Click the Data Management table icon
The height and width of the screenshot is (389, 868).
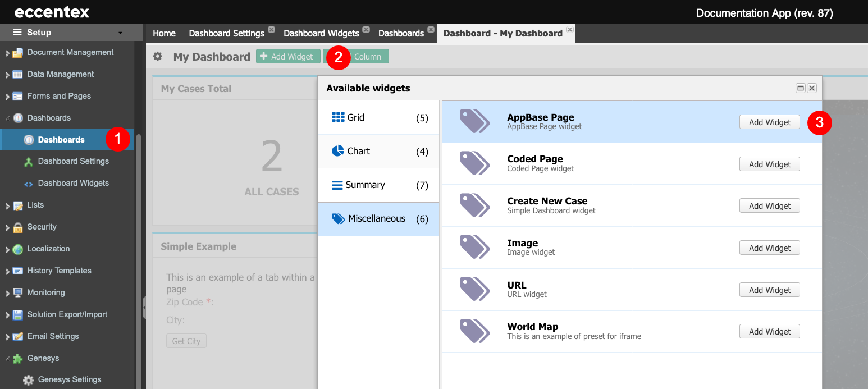click(17, 75)
